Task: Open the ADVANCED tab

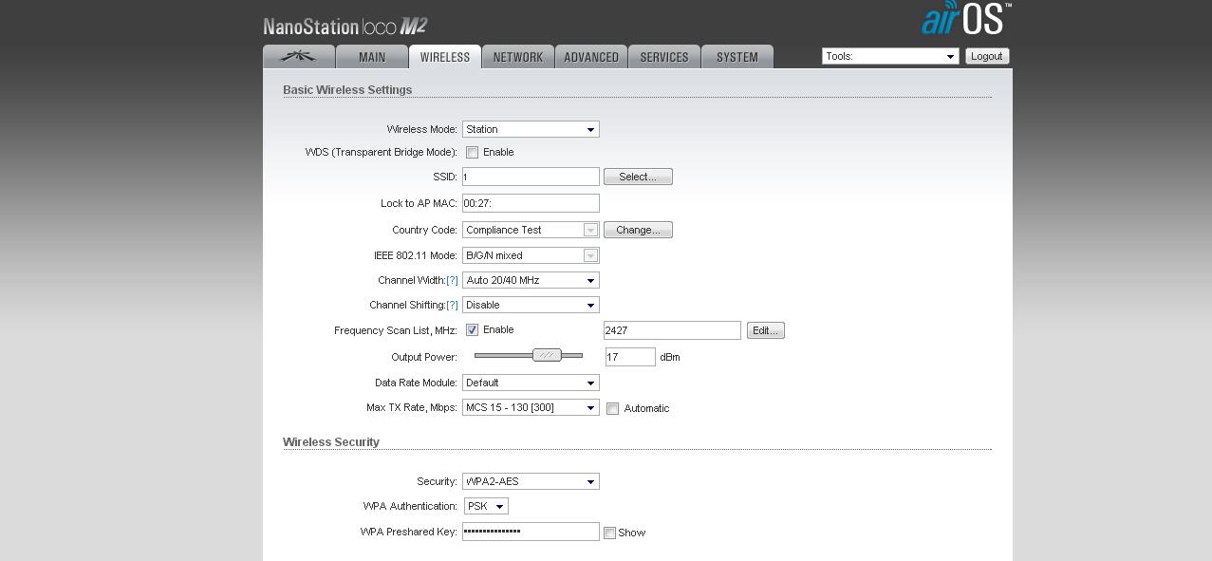Action: (x=590, y=57)
